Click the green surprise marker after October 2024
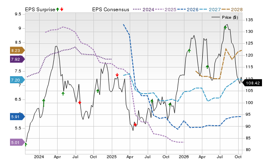267x159 pixels. (98, 91)
